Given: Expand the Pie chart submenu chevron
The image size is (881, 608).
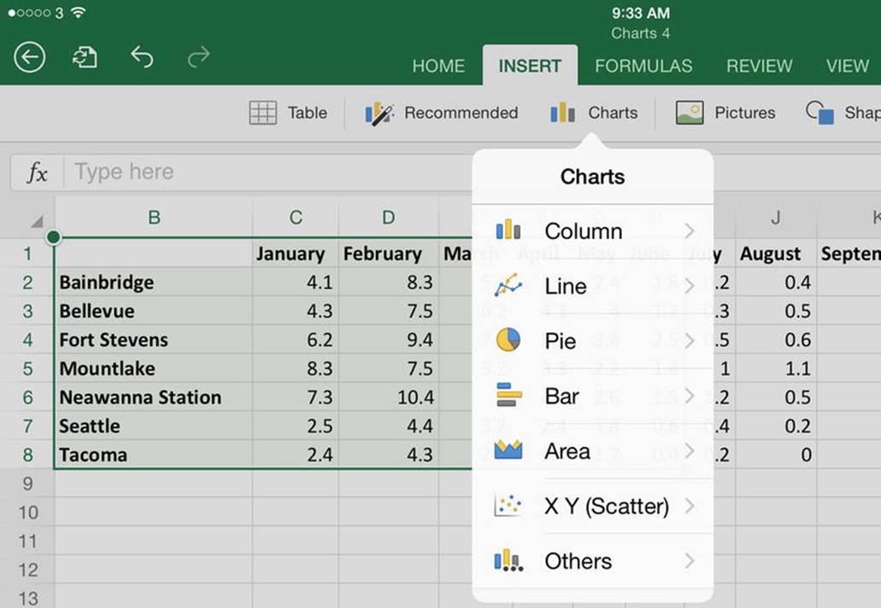Looking at the screenshot, I should click(690, 341).
